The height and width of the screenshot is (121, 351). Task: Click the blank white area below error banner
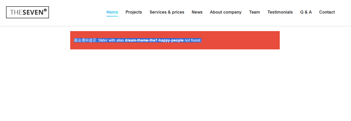tap(175, 84)
